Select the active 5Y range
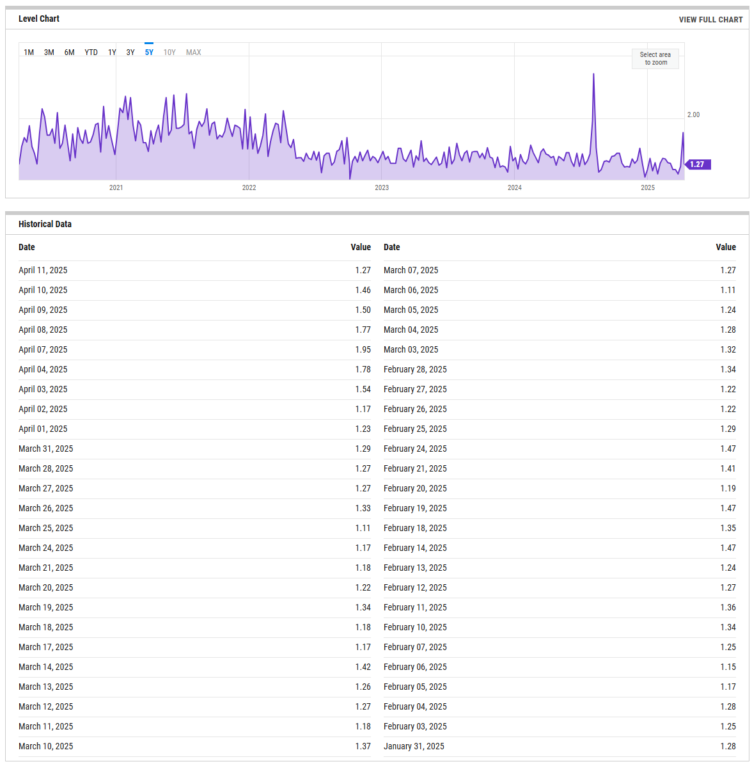This screenshot has height=764, width=752. [149, 52]
